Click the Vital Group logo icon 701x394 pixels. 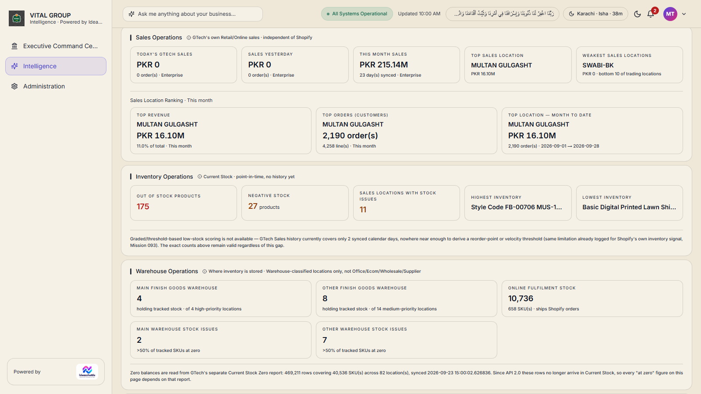tap(17, 18)
